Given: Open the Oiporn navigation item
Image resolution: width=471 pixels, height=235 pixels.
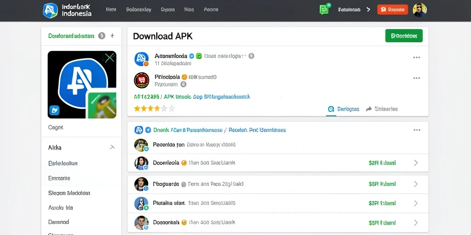Looking at the screenshot, I should (x=168, y=10).
